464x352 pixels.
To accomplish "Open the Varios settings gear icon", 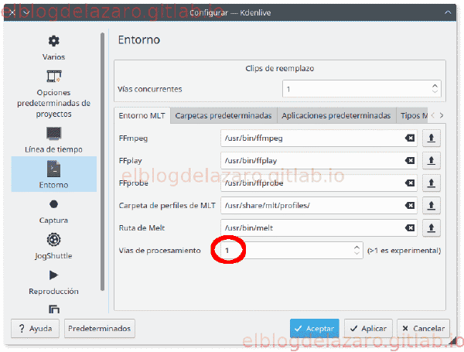I will click(x=53, y=41).
